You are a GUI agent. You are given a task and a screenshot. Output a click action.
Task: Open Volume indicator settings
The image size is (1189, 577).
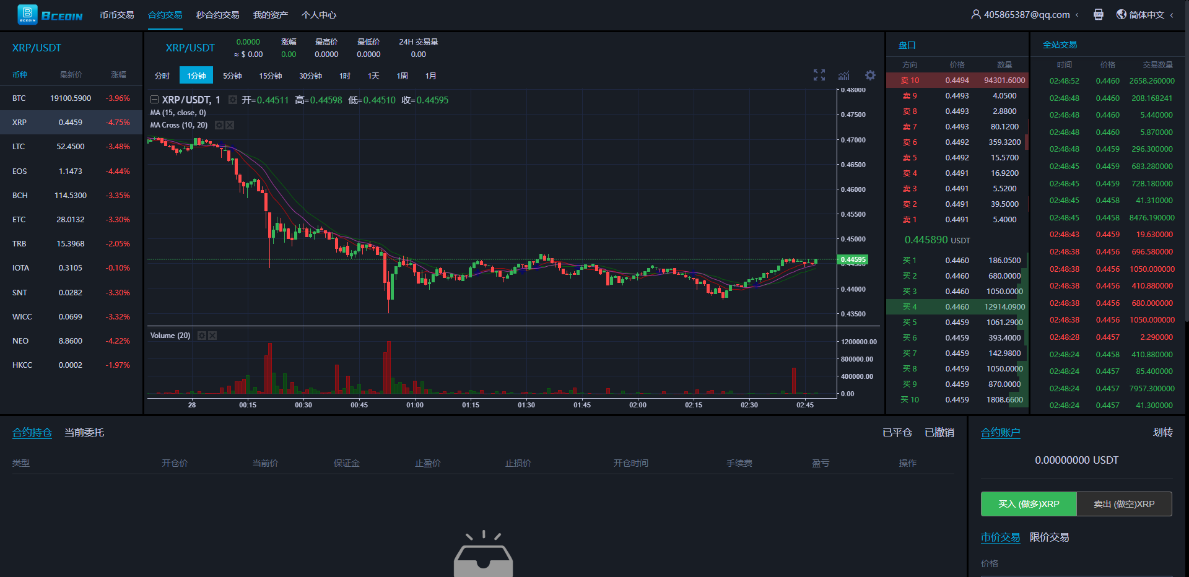(201, 336)
